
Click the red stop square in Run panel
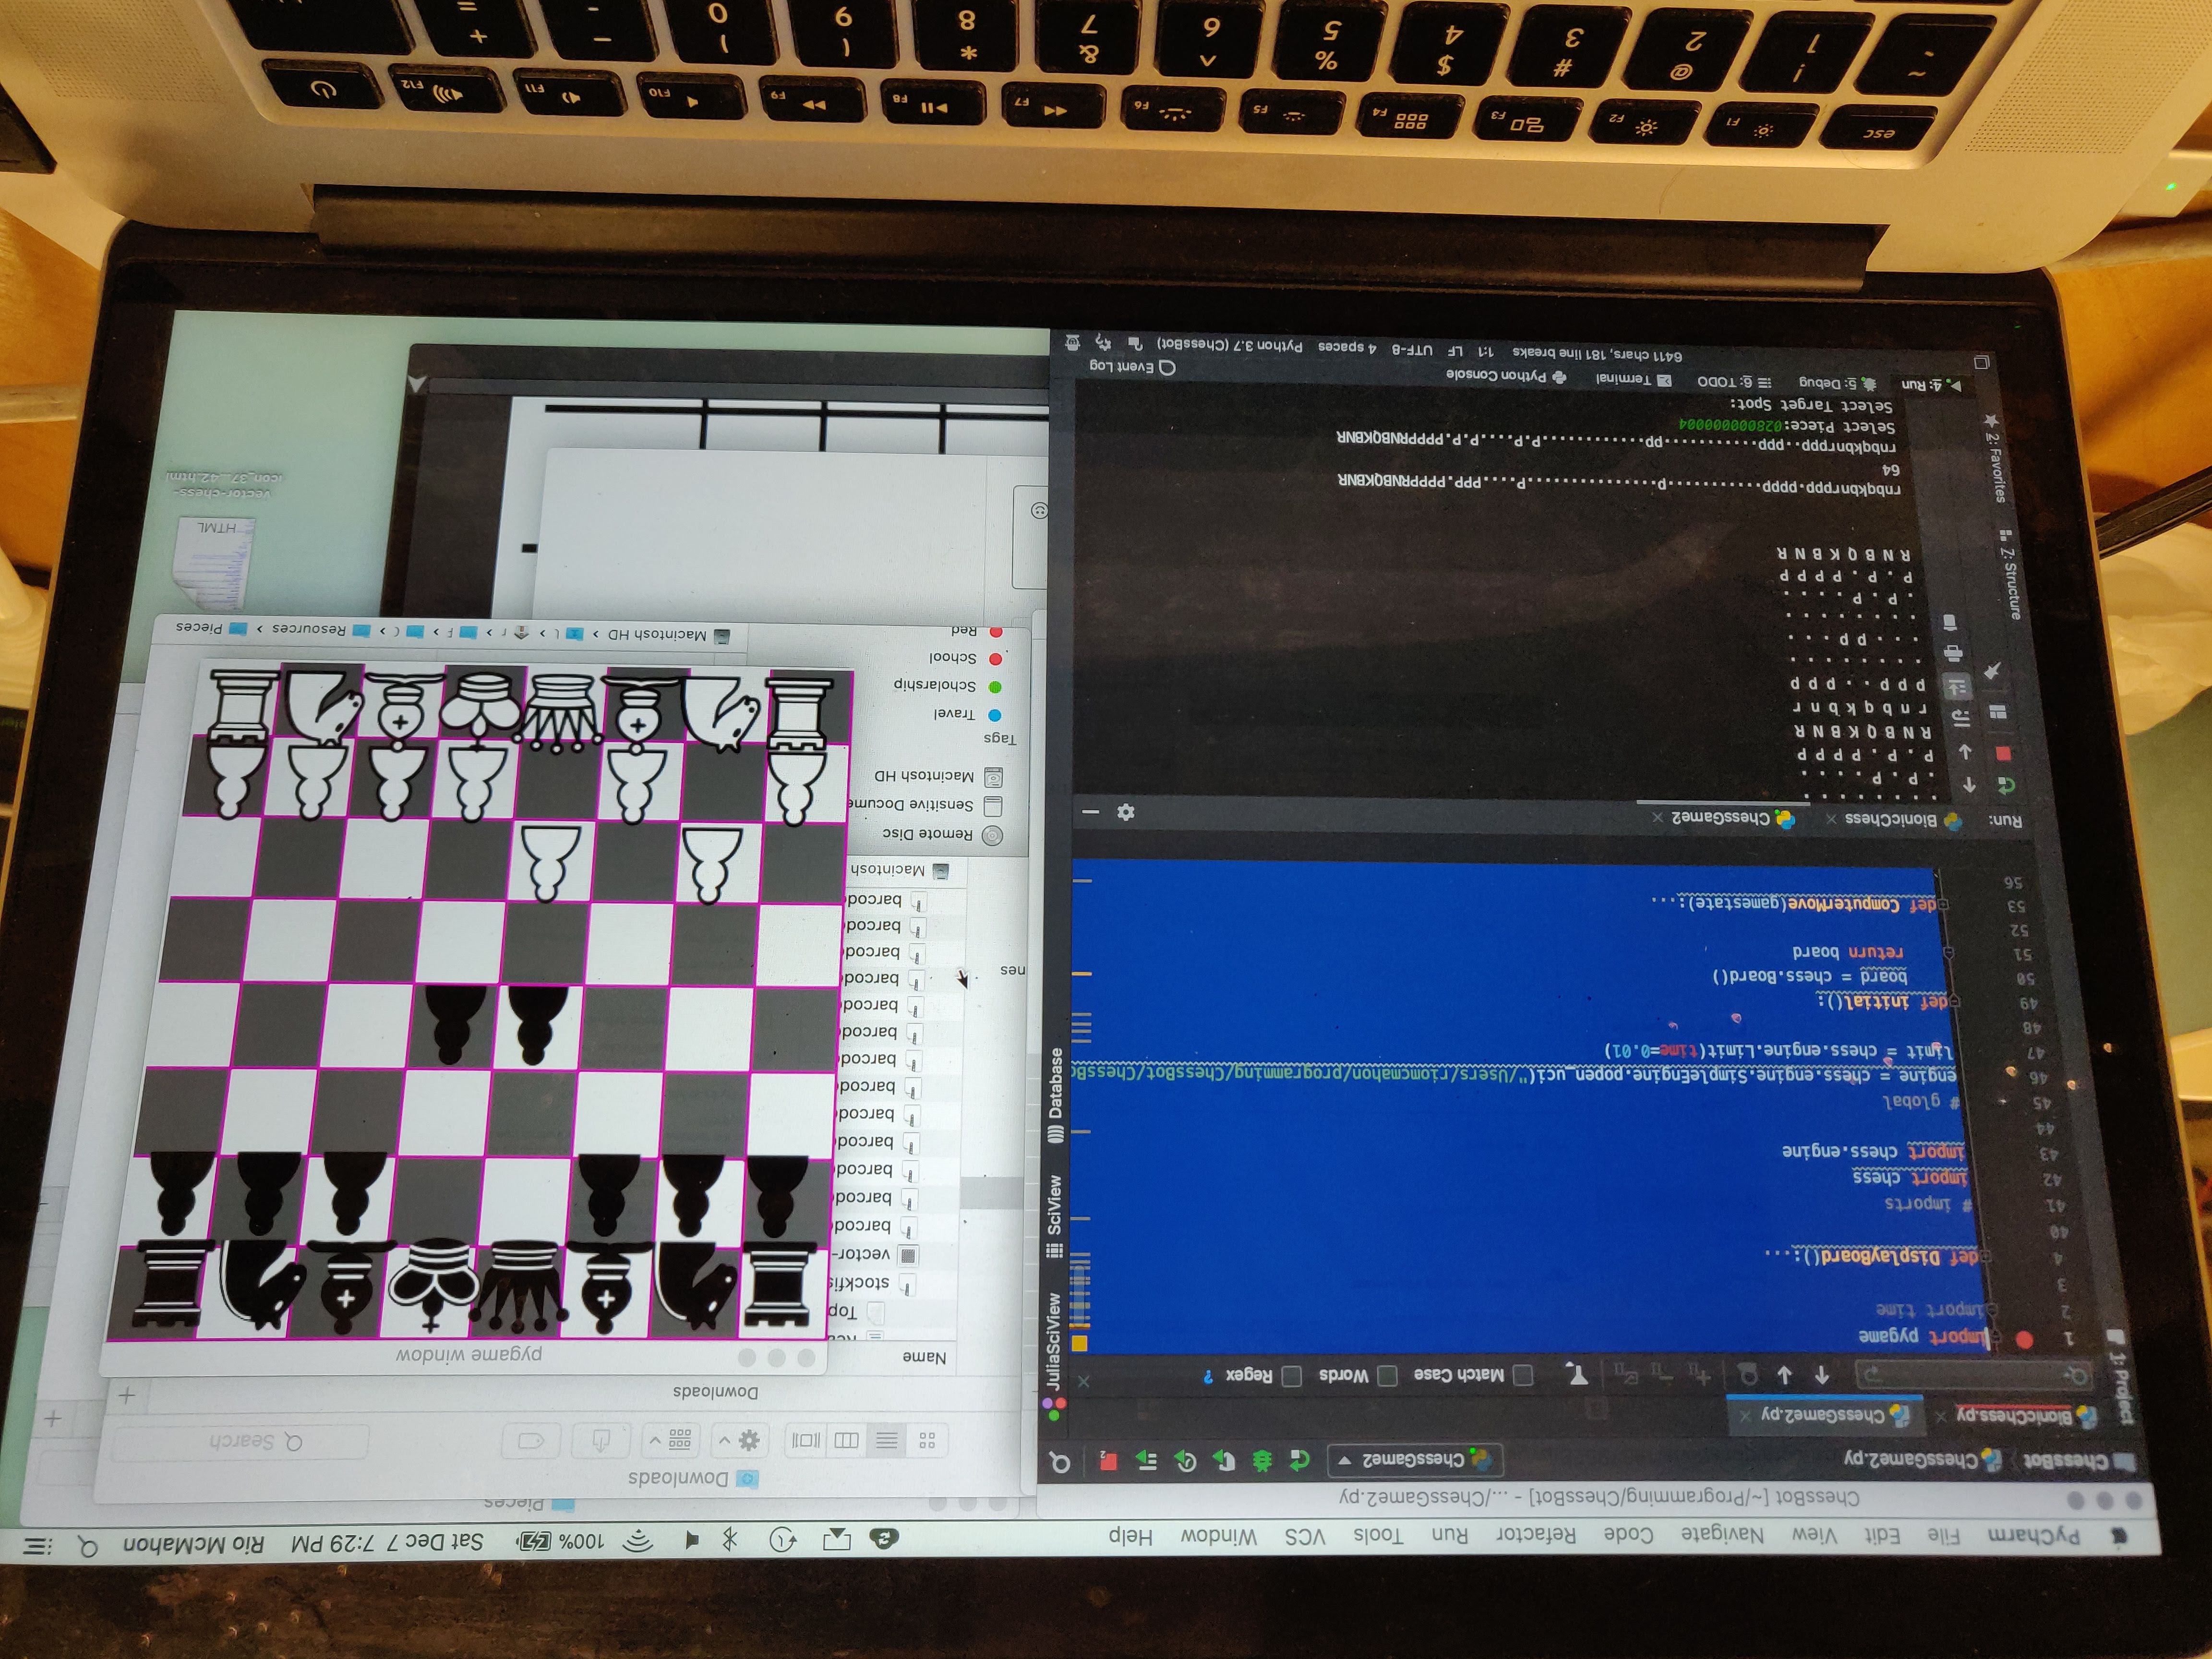point(2003,753)
